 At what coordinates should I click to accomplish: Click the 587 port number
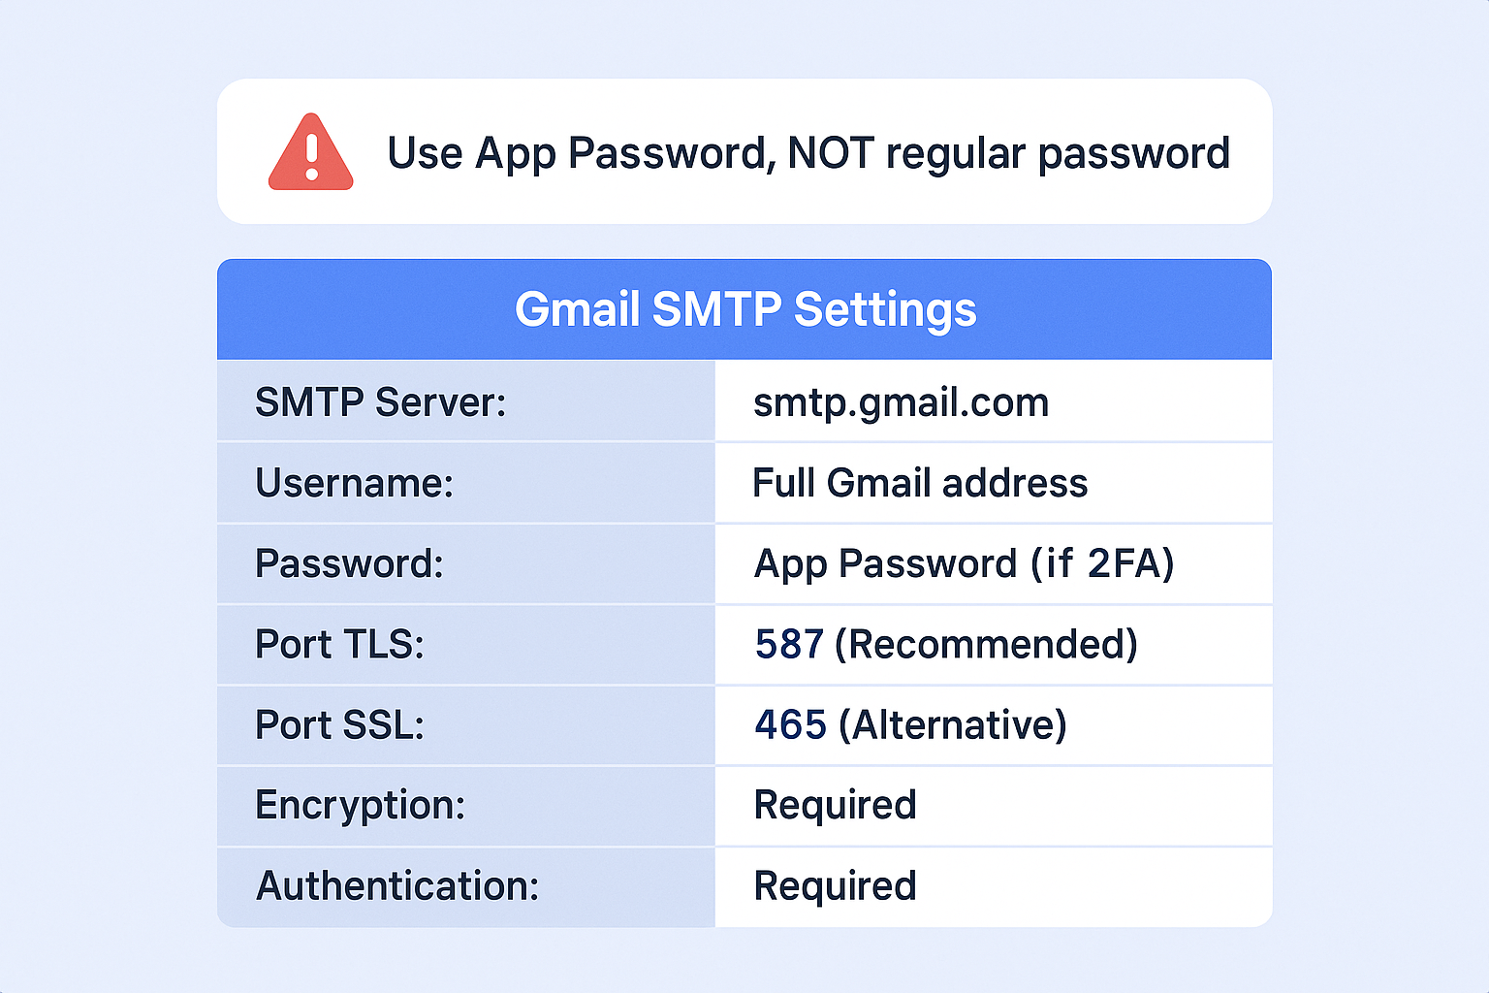click(789, 644)
